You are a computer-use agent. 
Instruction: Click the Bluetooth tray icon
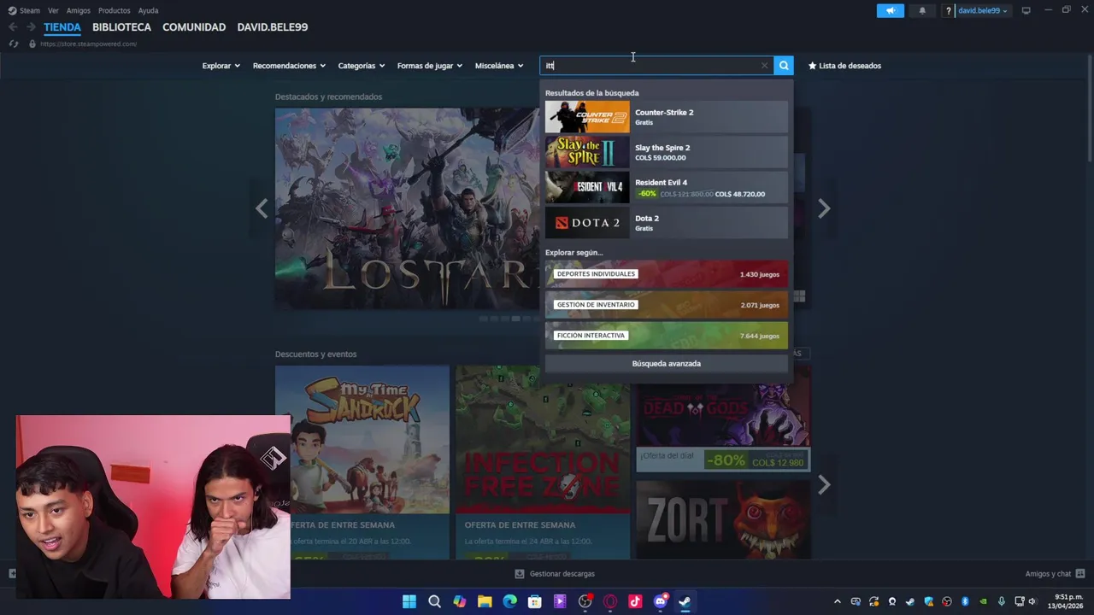pos(965,601)
